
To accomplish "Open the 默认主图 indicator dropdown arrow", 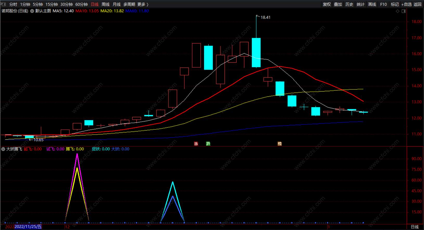I will pos(32,11).
